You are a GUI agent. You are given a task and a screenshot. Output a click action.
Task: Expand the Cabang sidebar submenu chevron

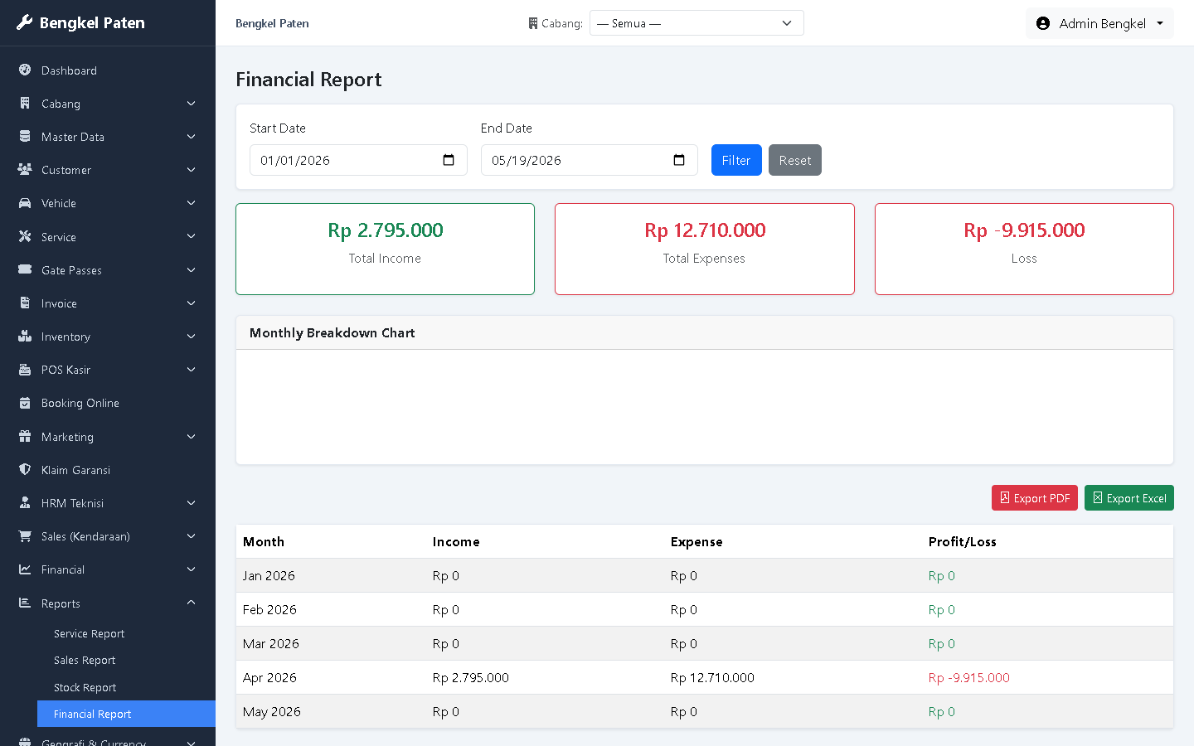pyautogui.click(x=192, y=104)
